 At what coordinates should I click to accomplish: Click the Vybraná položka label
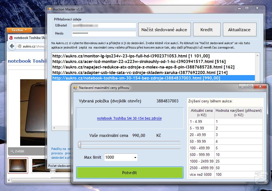pos(110,101)
